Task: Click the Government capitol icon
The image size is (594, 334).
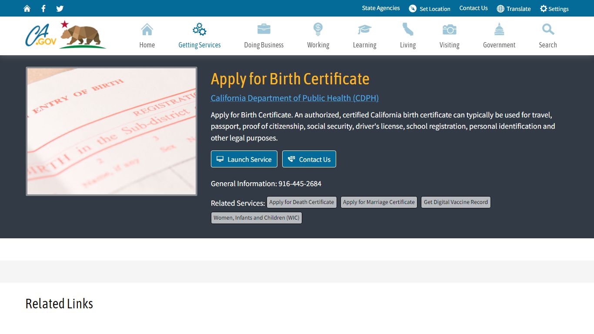Action: [499, 30]
